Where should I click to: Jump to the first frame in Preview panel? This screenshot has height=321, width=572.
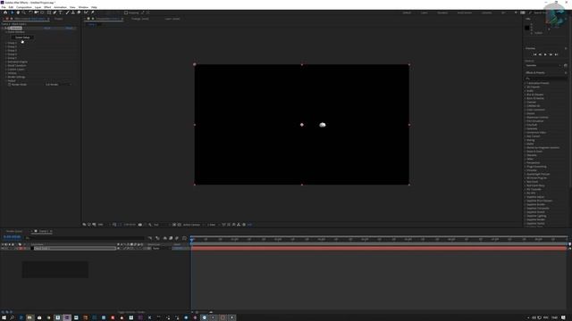534,54
